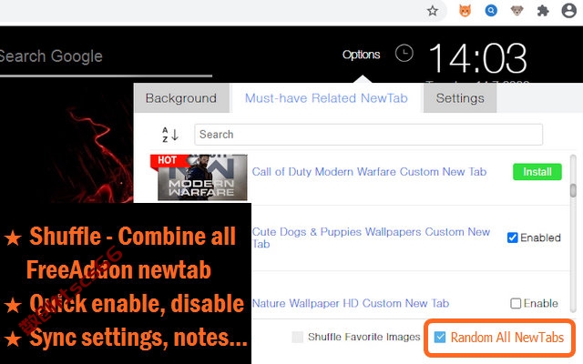The image size is (583, 364).
Task: Open the Options menu
Action: tap(361, 55)
